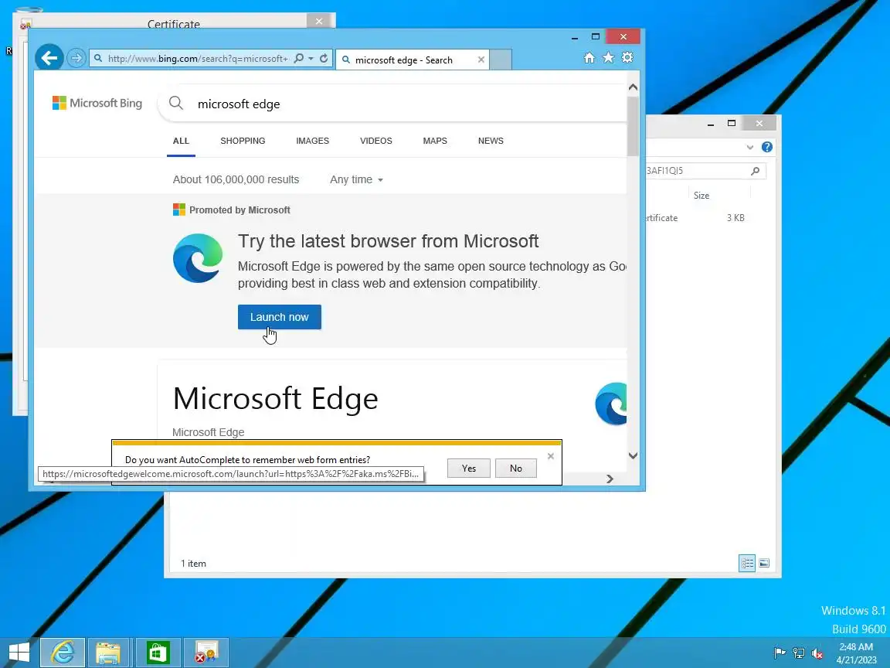
Task: Open the Store taskbar icon
Action: pyautogui.click(x=158, y=652)
